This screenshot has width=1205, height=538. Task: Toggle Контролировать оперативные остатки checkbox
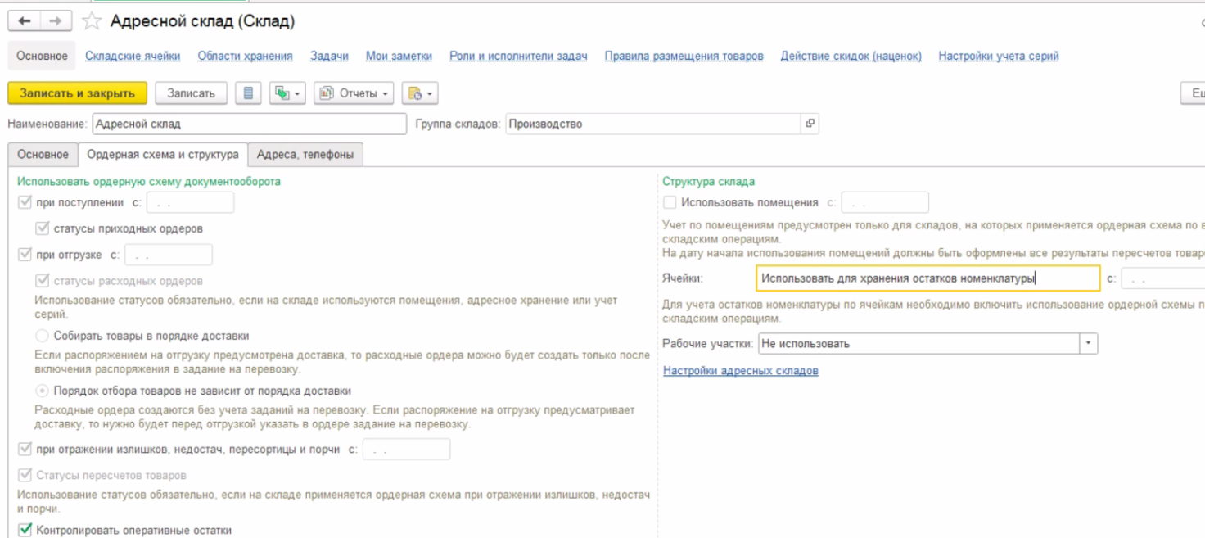click(x=25, y=530)
